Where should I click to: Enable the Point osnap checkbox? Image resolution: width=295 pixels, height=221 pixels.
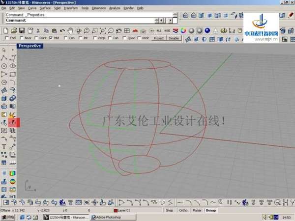coord(36,38)
